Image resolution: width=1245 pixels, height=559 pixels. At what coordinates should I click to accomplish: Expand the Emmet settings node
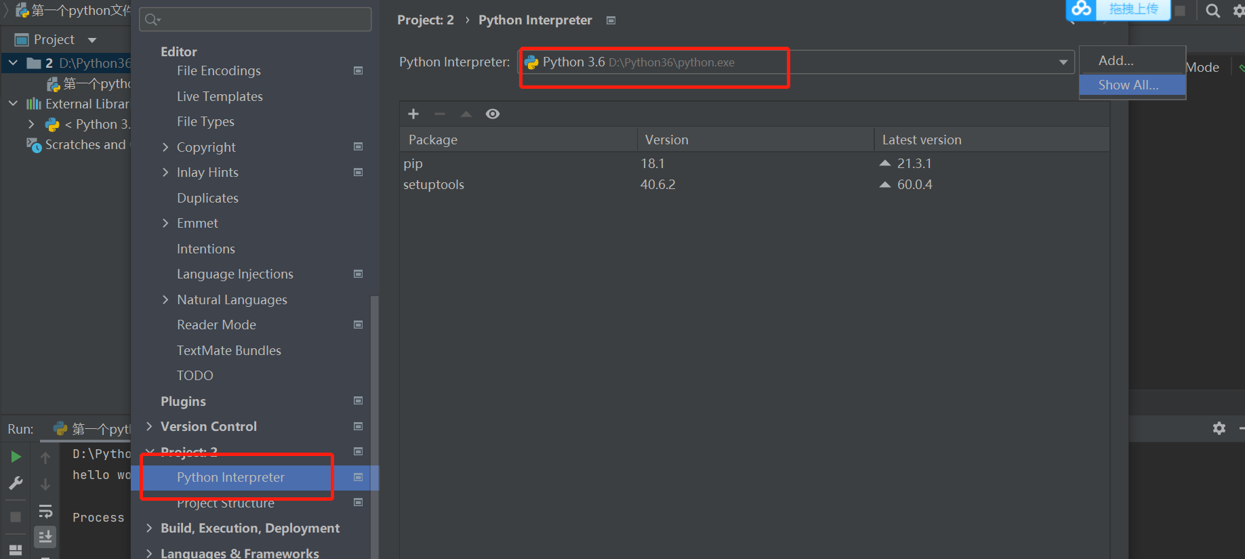[165, 223]
